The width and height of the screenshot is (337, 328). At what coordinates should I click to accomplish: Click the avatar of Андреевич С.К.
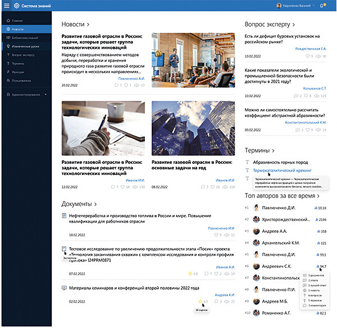[x=256, y=266]
